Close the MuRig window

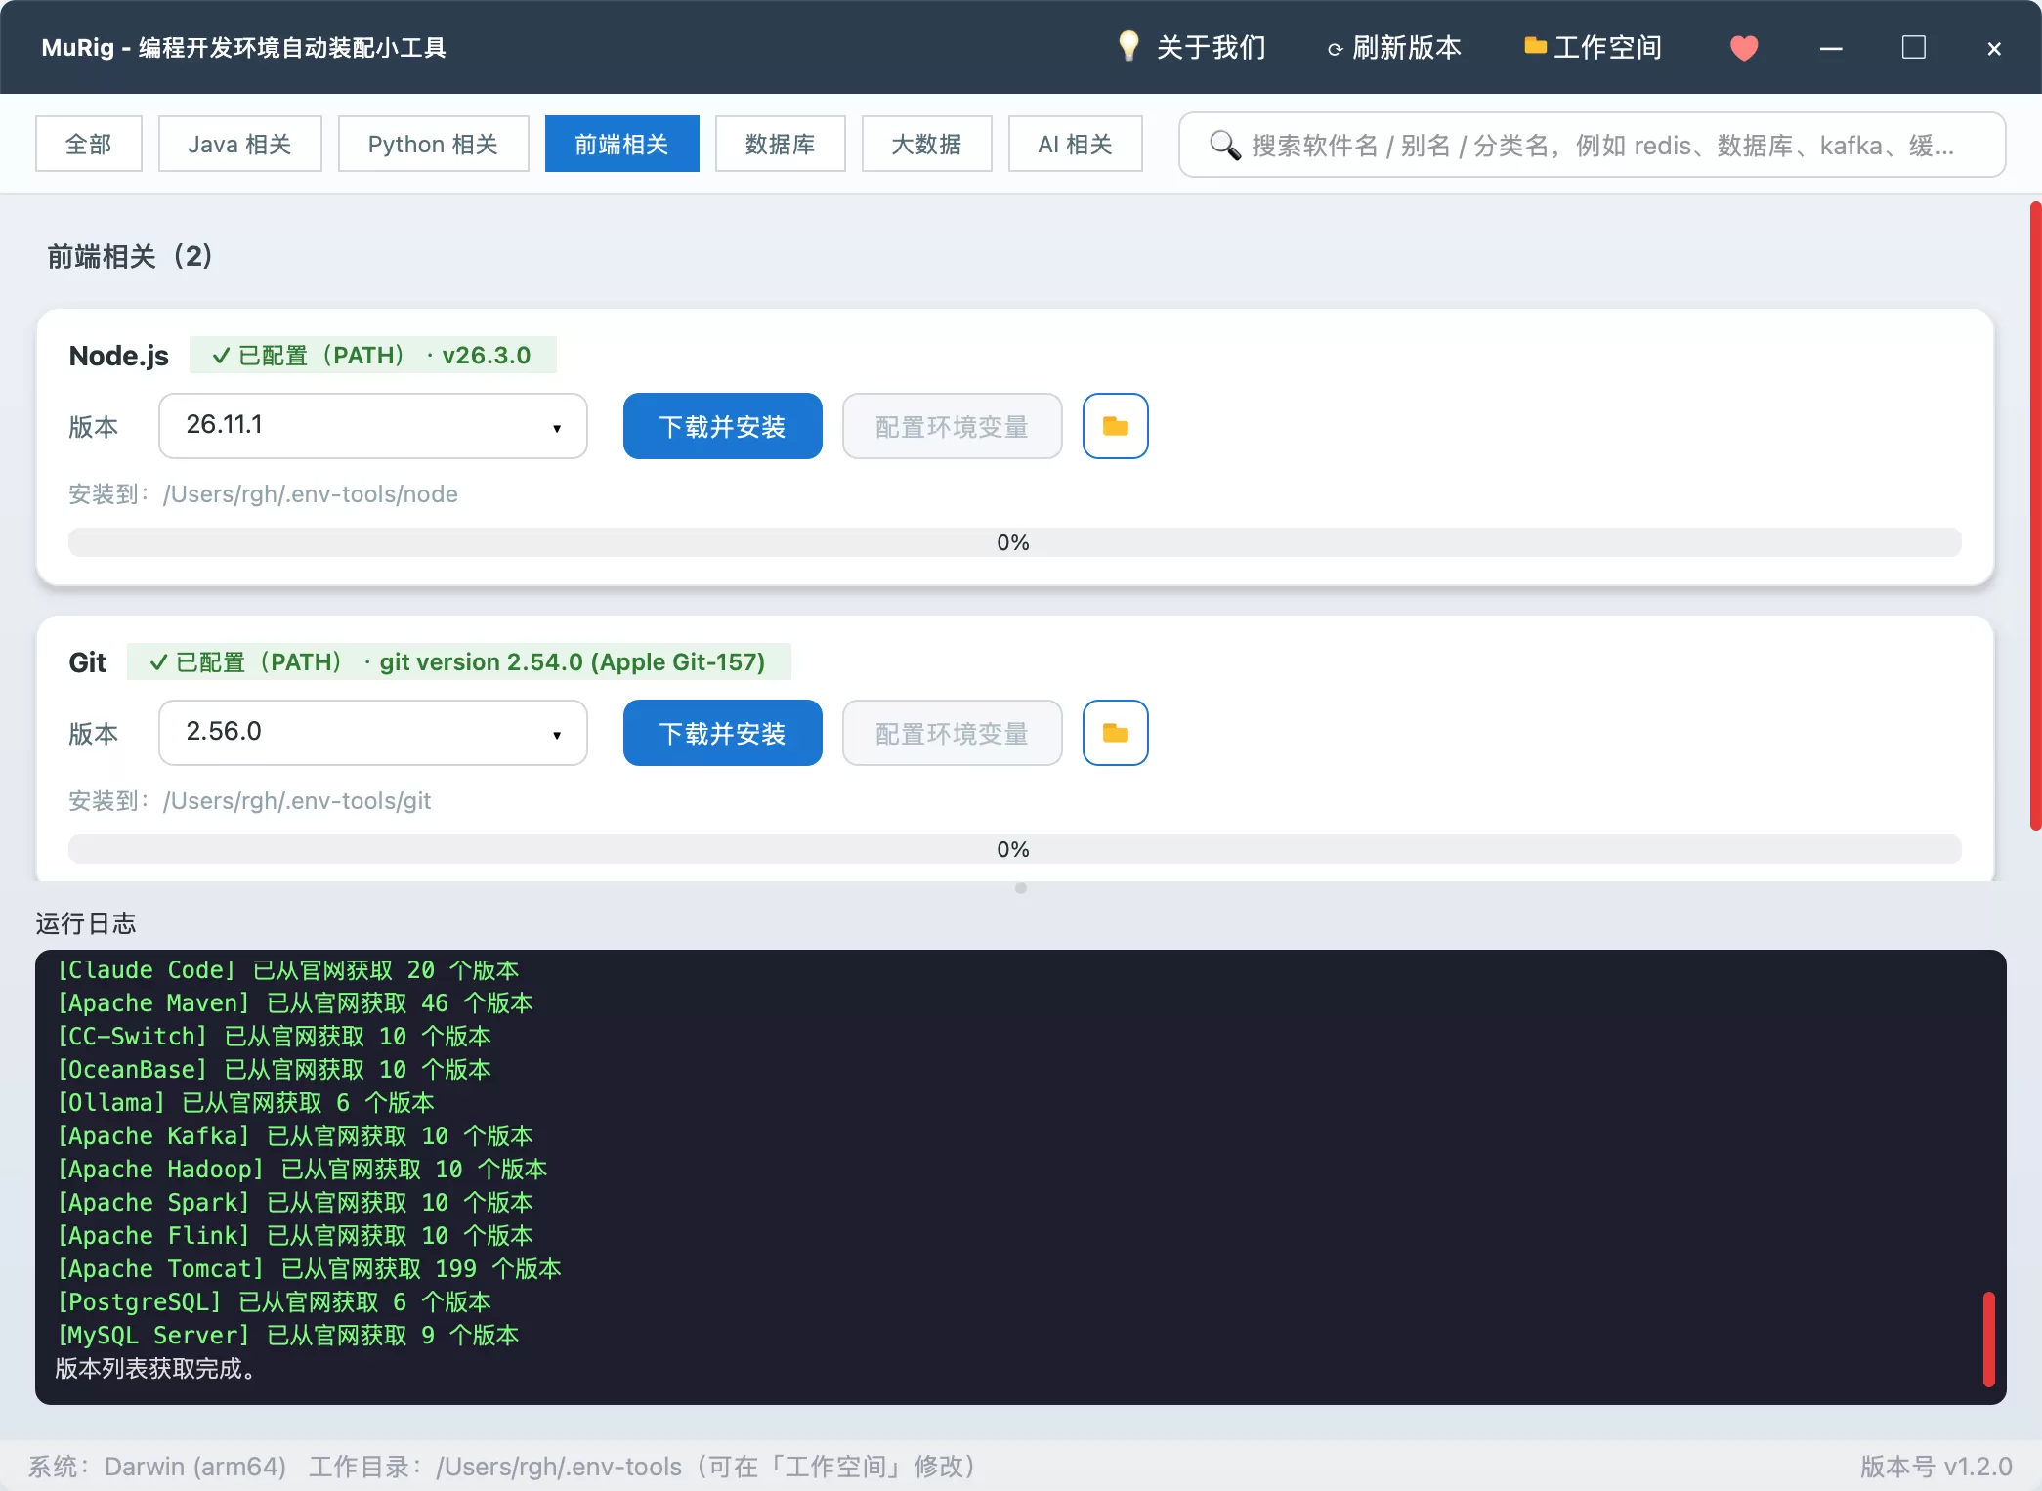point(1994,48)
